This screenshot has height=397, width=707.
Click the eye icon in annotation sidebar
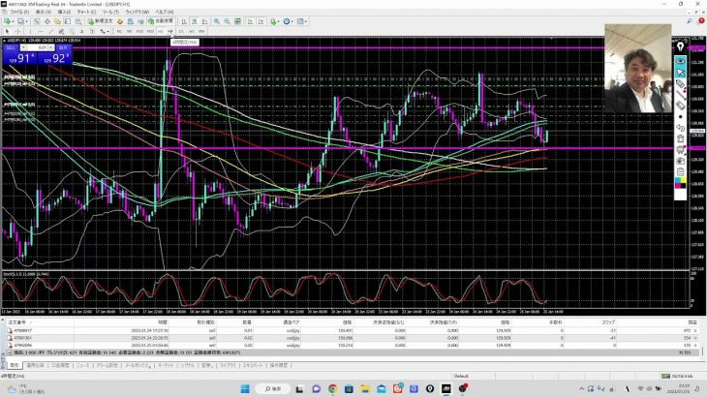pos(681,60)
